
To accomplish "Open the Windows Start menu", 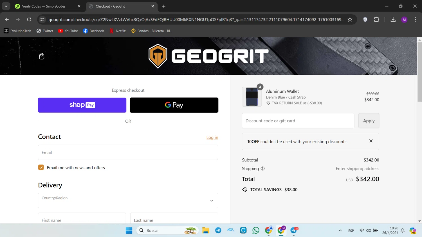I will pyautogui.click(x=129, y=230).
